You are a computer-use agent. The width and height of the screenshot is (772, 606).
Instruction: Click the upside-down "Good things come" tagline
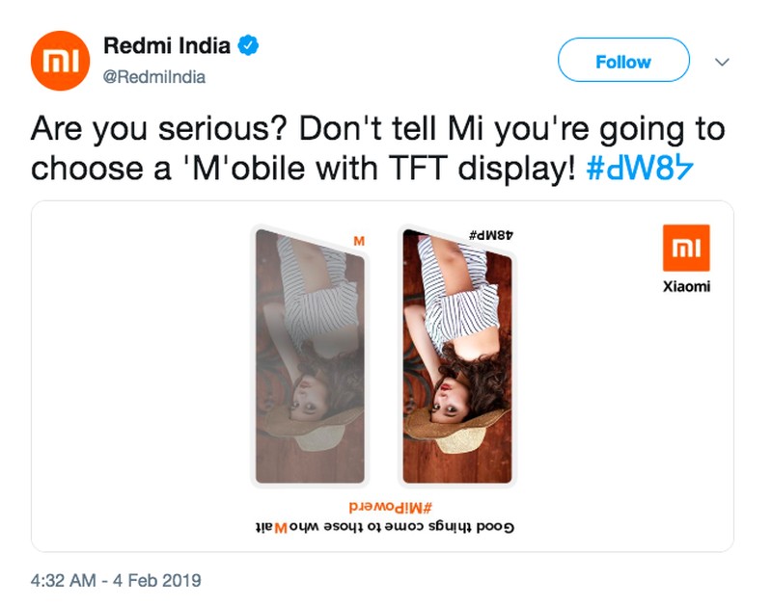click(x=382, y=527)
